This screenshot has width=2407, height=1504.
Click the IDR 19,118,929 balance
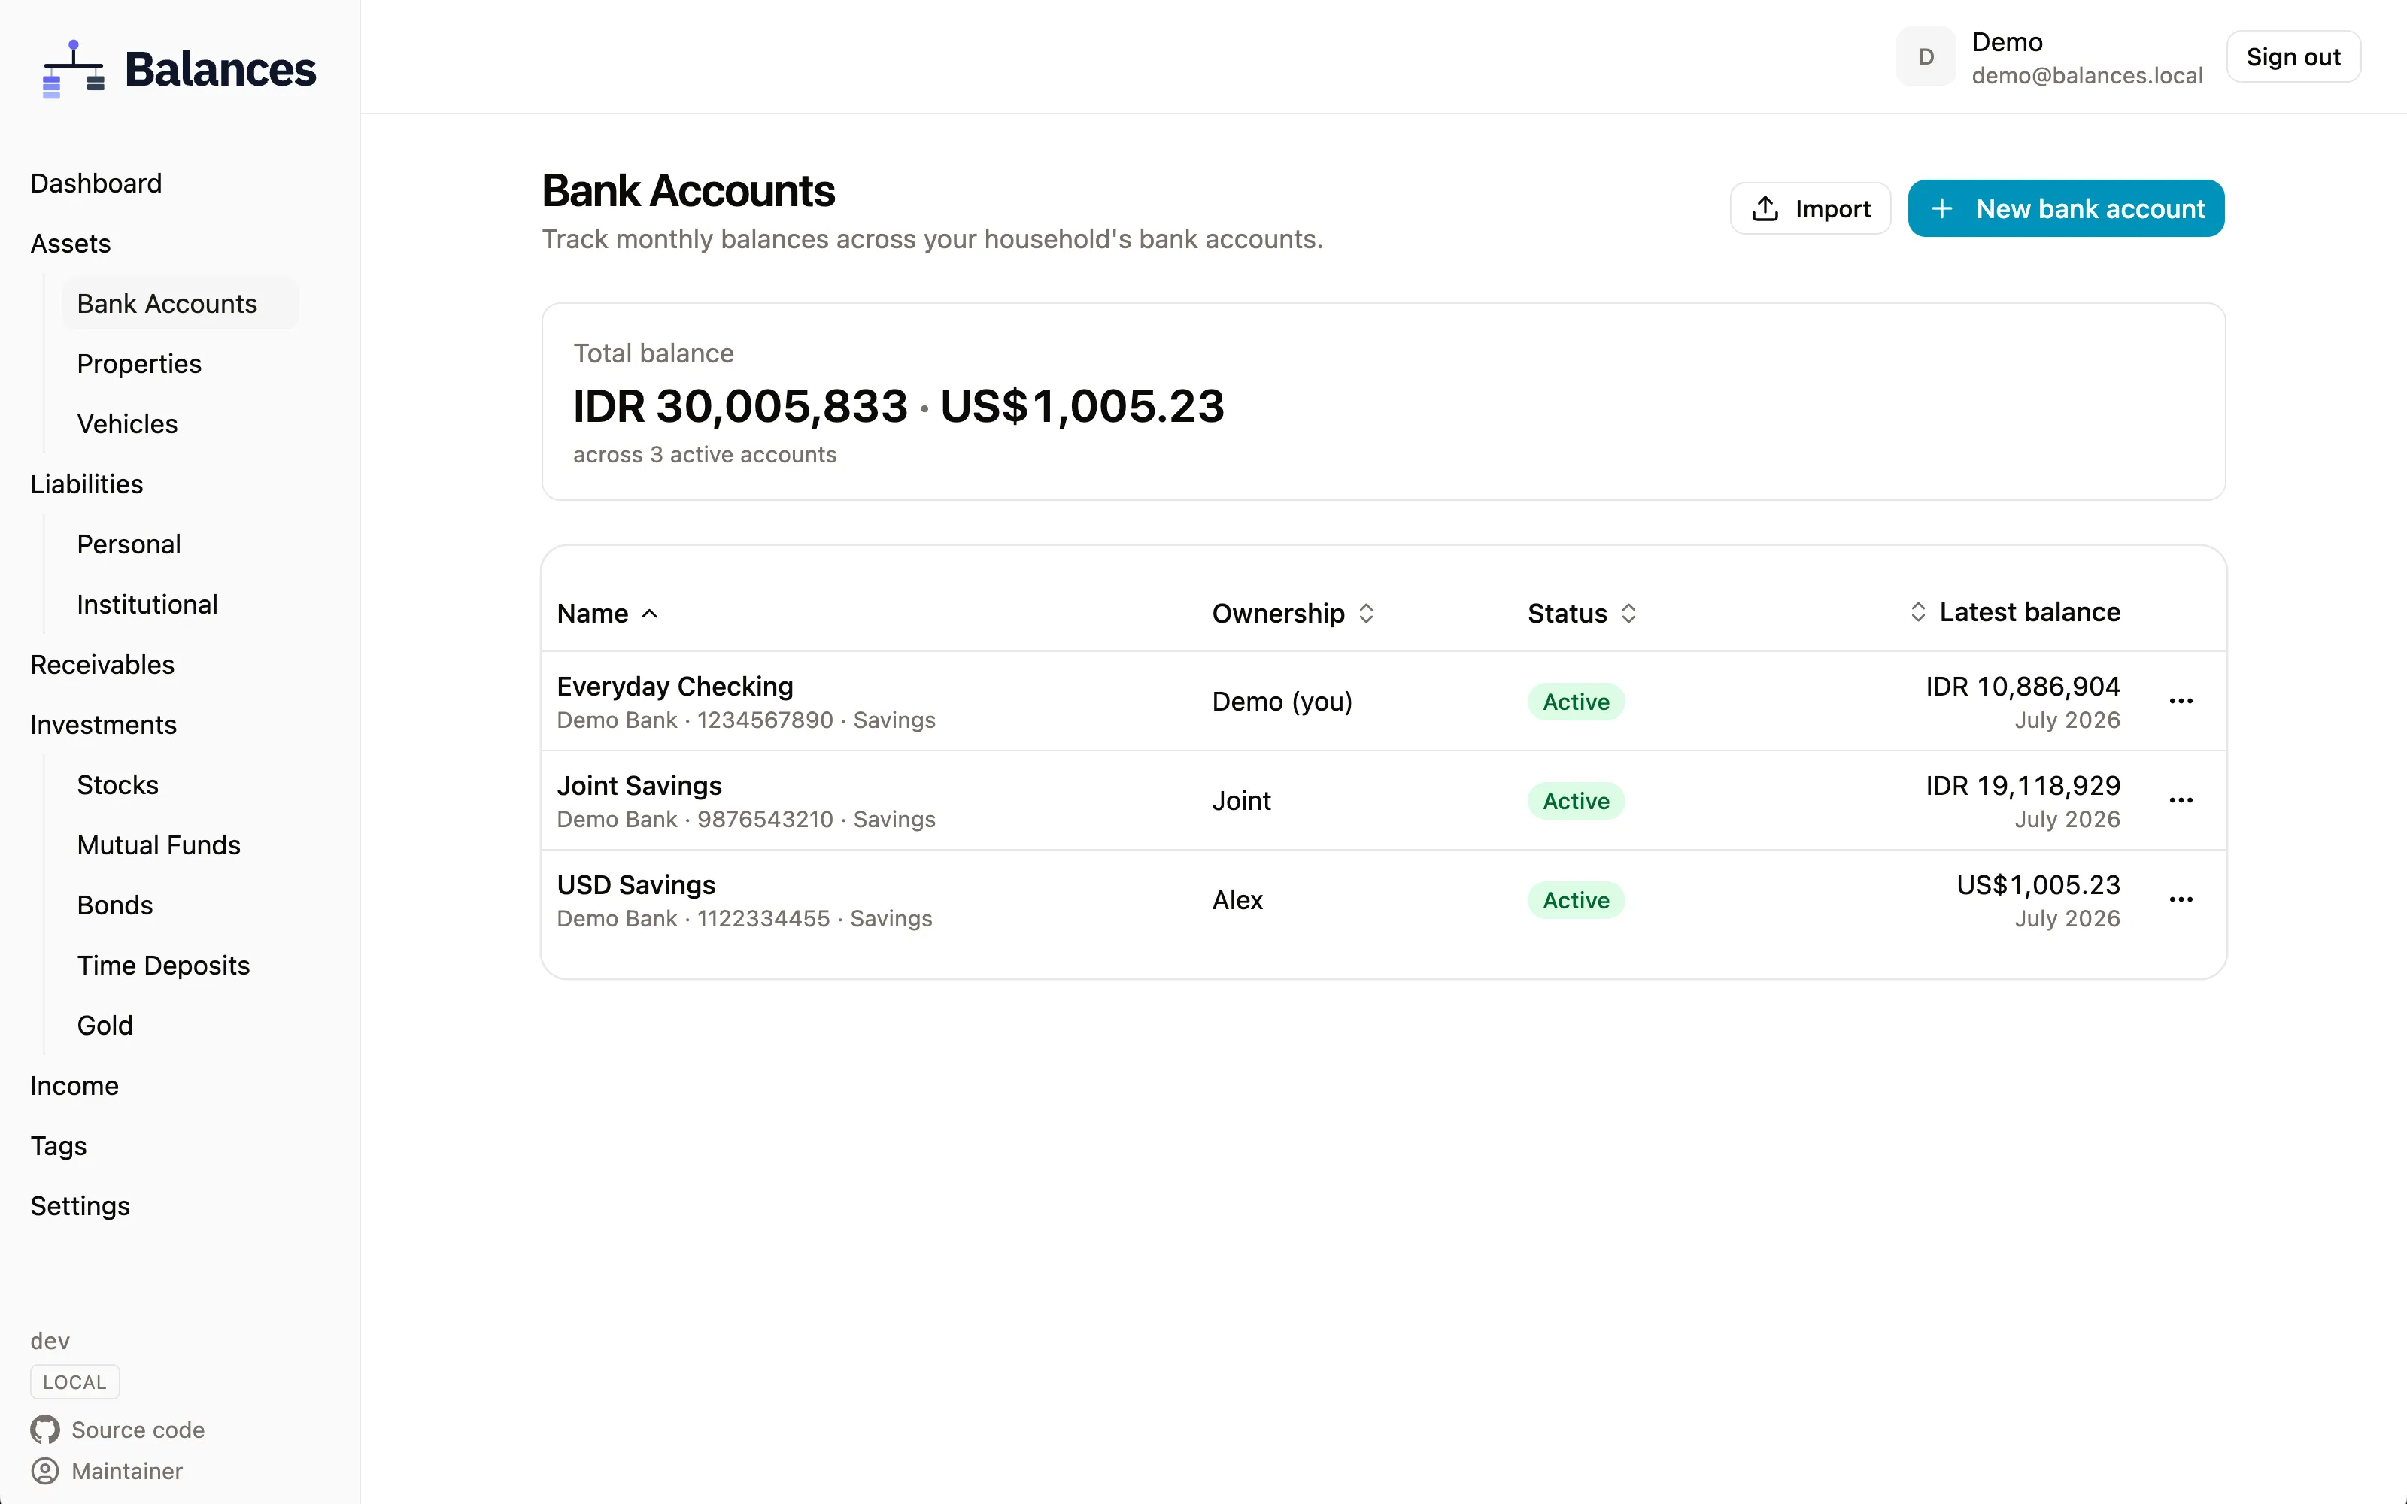pos(2022,787)
